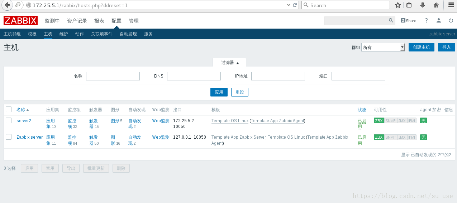
Task: Click the 创建主机 create host button
Action: [422, 47]
